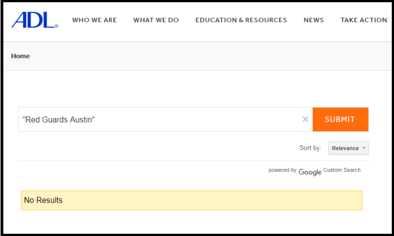Image resolution: width=394 pixels, height=236 pixels.
Task: Click the No Results message text
Action: [x=43, y=201]
